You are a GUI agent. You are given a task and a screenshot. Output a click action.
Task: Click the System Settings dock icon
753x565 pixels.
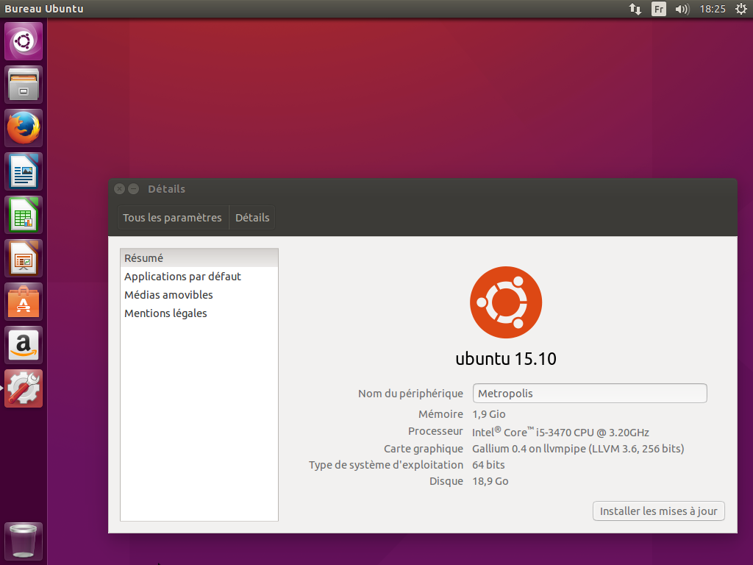pos(24,388)
